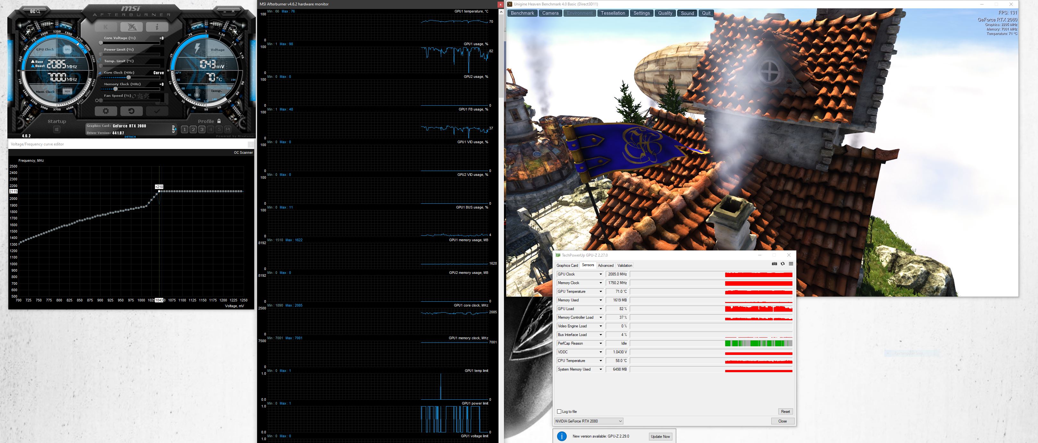Click the Kombustor K button

(106, 27)
